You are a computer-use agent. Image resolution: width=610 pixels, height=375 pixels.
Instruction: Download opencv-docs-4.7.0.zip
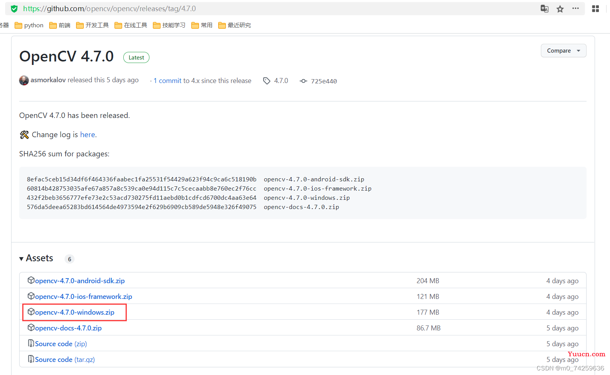click(68, 328)
